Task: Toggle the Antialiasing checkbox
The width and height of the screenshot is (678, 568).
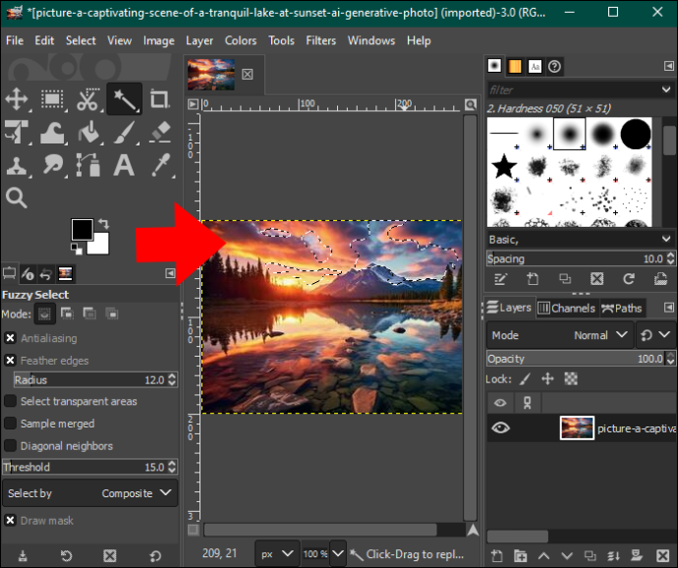Action: [11, 338]
